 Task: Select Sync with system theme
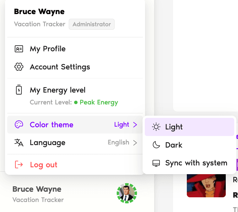(189, 163)
